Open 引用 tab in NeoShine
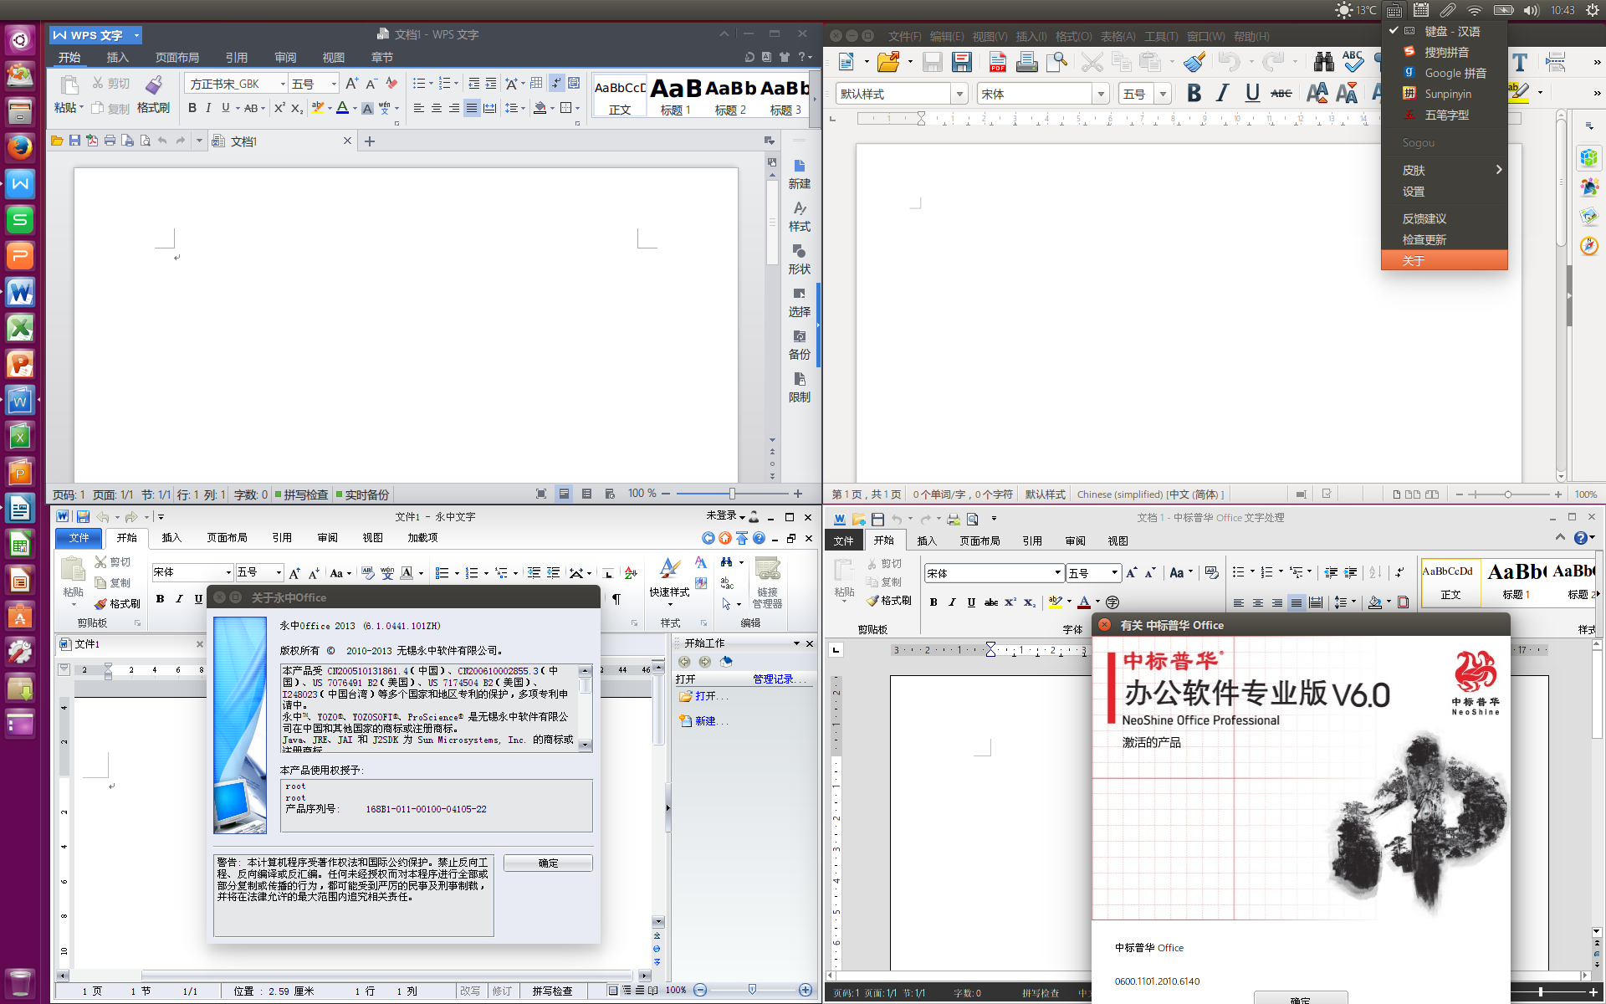The image size is (1606, 1004). [1032, 540]
